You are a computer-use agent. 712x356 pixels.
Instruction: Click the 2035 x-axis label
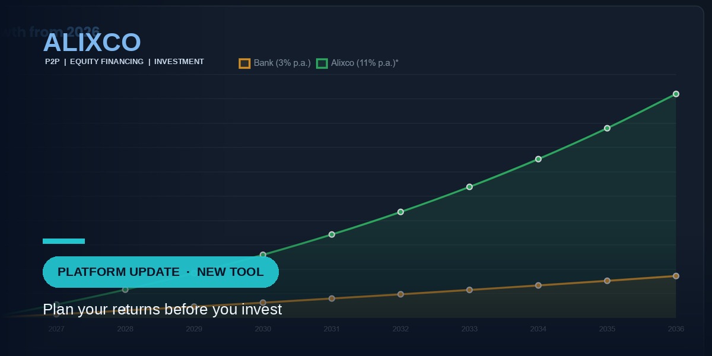(607, 329)
